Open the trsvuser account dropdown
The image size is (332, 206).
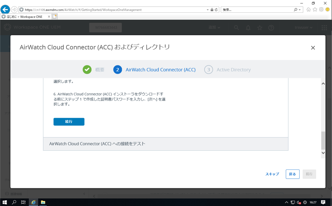point(304,28)
